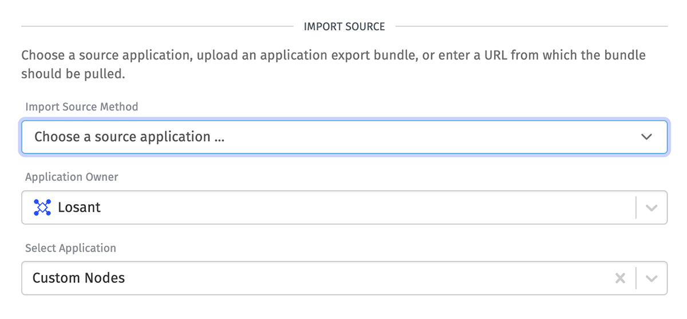
Task: Open the Application Owner select box
Action: (344, 208)
